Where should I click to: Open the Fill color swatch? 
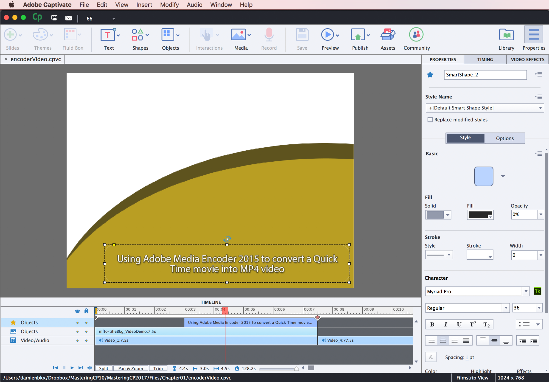480,215
